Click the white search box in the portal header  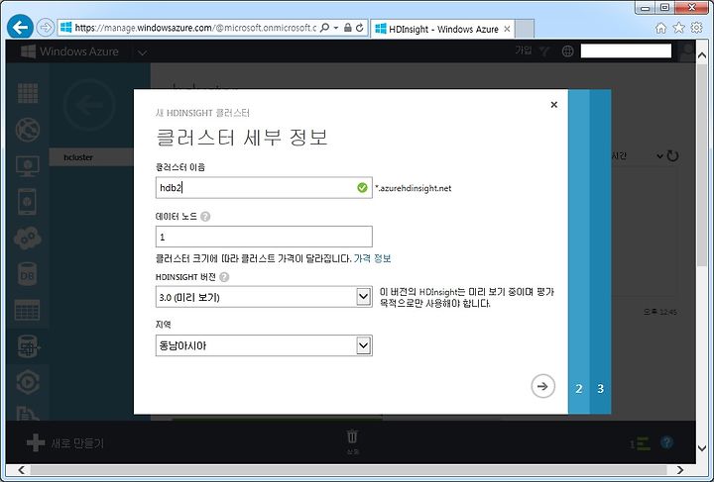tap(626, 50)
